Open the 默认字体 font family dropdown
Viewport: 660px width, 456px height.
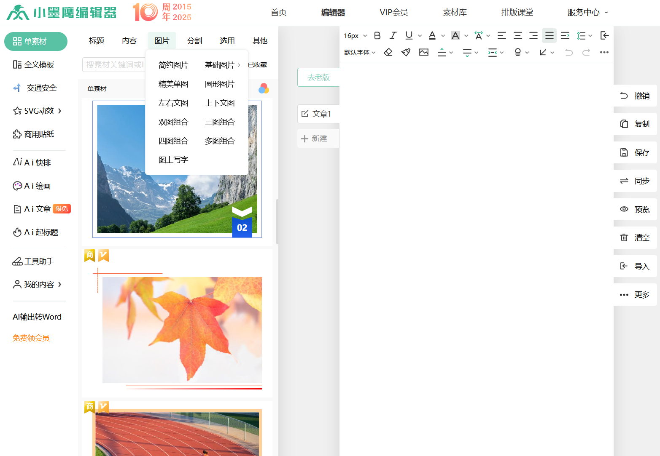point(359,52)
